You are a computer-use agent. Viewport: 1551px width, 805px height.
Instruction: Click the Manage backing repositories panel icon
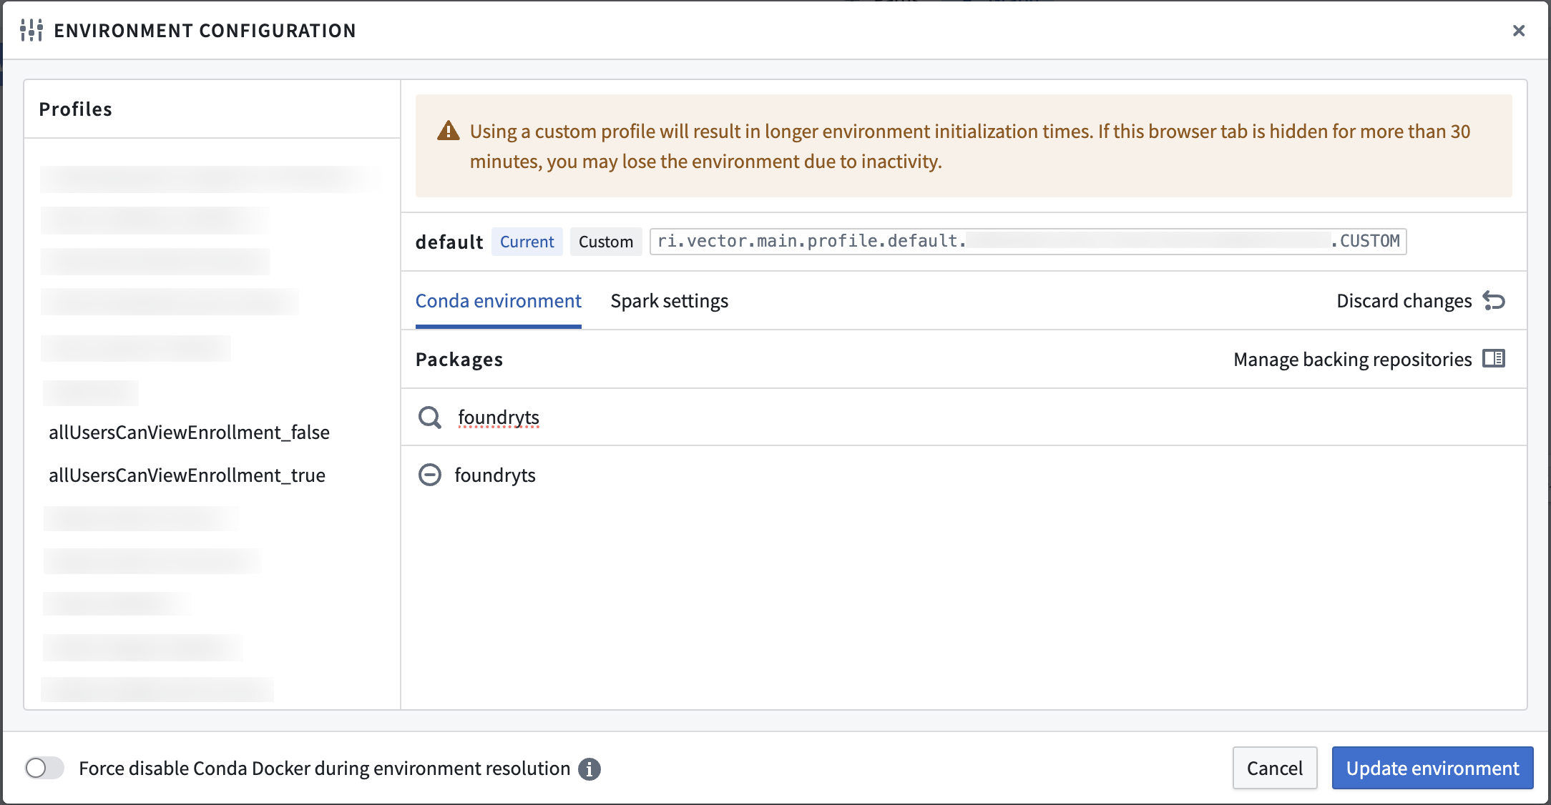pyautogui.click(x=1494, y=359)
